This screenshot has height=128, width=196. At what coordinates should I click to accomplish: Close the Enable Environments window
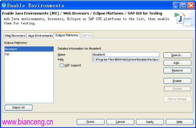pos(191,5)
